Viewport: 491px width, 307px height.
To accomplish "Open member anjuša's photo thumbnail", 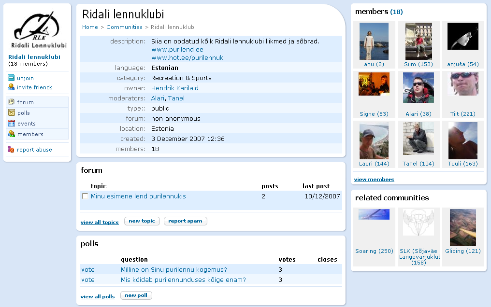I will click(x=463, y=36).
